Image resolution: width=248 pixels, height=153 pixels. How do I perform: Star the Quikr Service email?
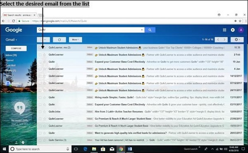[x=45, y=140]
